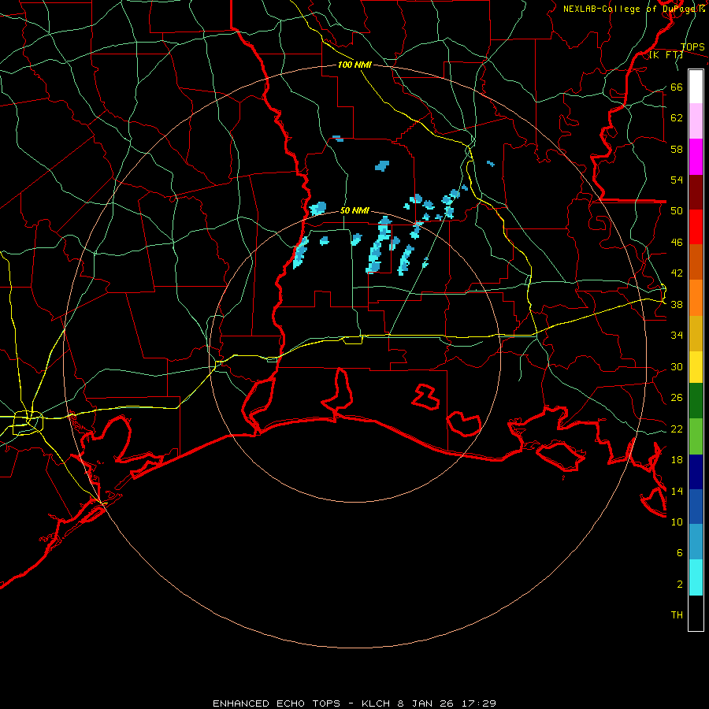Click the dark green 30 K FT swatch

tap(696, 401)
